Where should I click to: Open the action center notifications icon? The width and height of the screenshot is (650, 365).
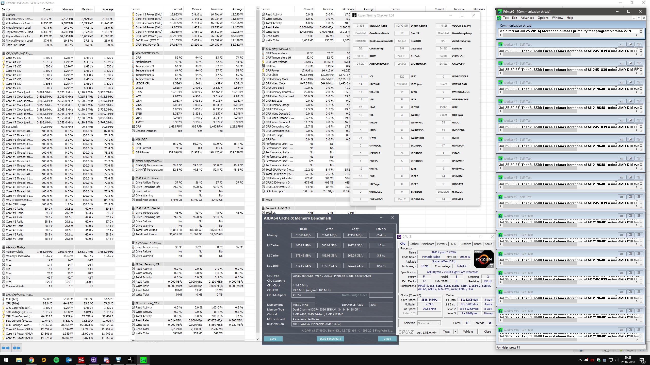[642, 360]
